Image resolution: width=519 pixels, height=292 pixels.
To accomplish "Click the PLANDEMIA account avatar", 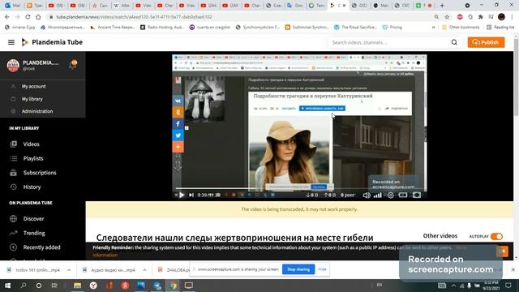I will [x=13, y=65].
